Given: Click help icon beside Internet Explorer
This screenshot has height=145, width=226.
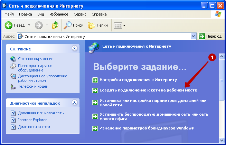Looking at the screenshot, I should (13, 120).
